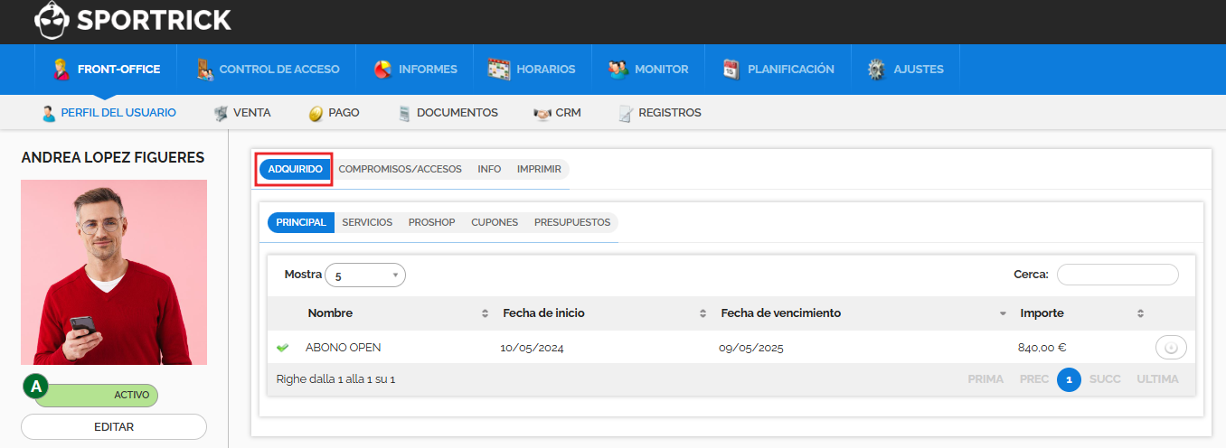This screenshot has width=1226, height=448.
Task: Click the 09/05/2025 expiry date cell
Action: point(750,348)
